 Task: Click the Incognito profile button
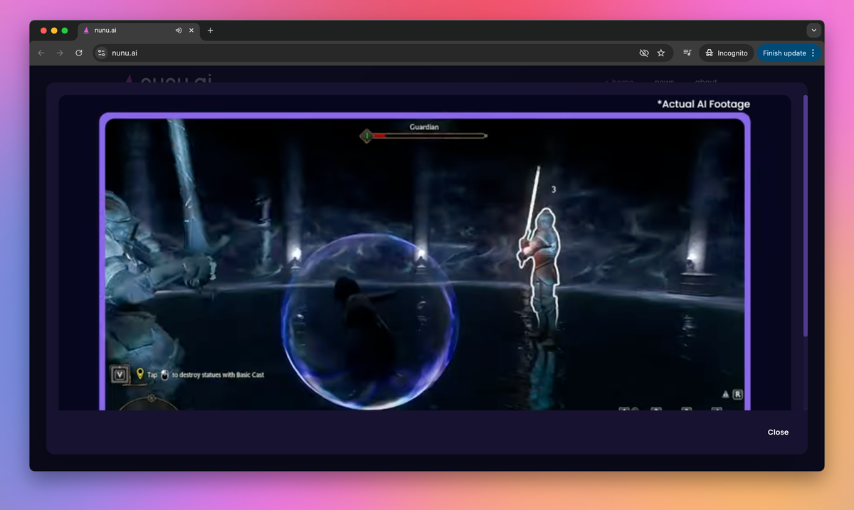(x=727, y=53)
